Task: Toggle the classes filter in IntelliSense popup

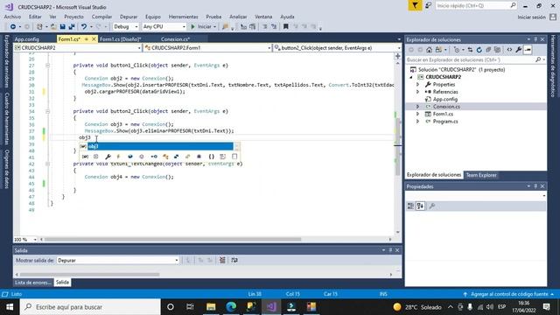Action: pos(165,157)
